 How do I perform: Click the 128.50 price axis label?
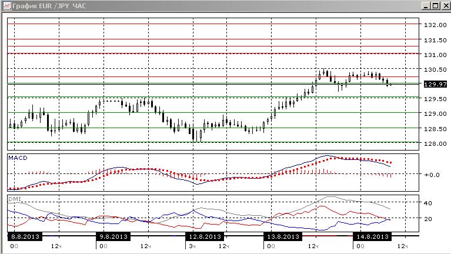pos(435,129)
